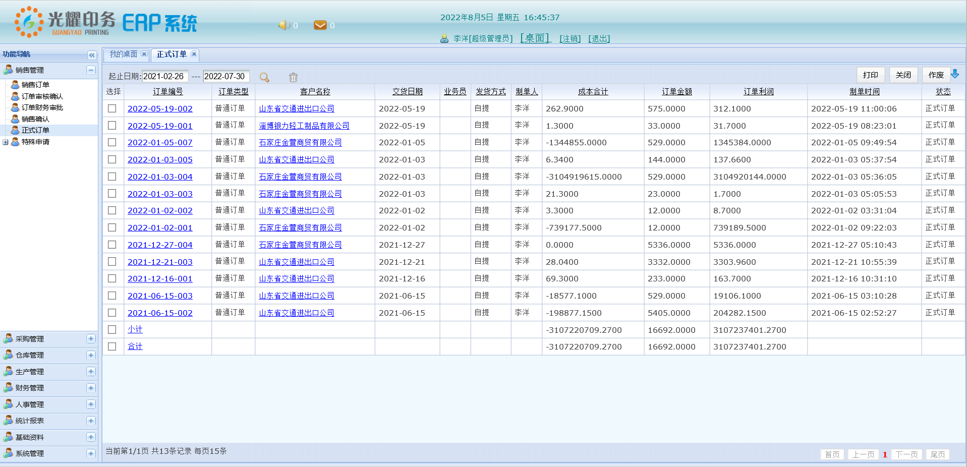
Task: Check the box for order 2022-05-19-002
Action: 112,108
